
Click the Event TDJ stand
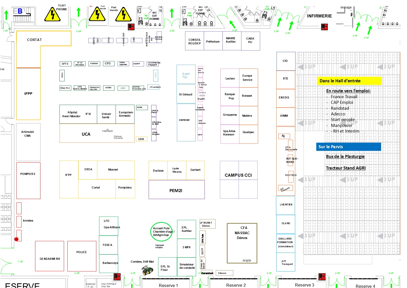[x=186, y=74]
